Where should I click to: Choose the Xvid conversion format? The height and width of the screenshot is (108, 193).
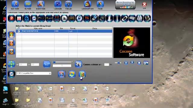pyautogui.click(x=49, y=18)
